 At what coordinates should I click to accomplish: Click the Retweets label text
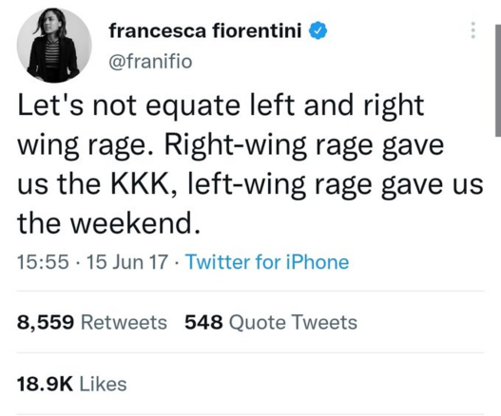click(124, 322)
